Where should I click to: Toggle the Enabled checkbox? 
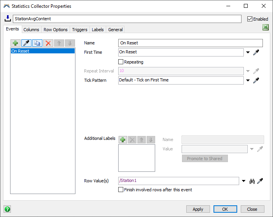click(x=250, y=19)
